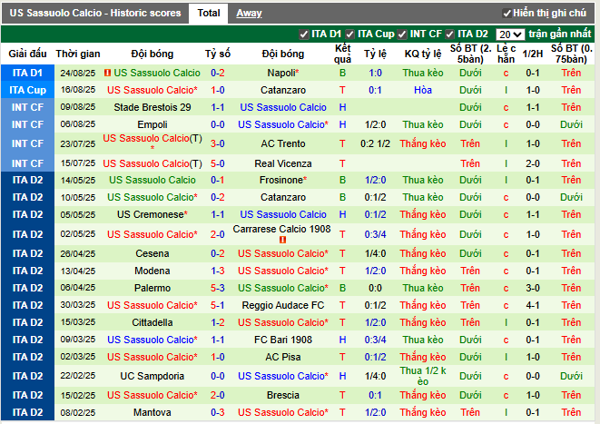Open the 0-3 score of Mantova match
This screenshot has height=424, width=600.
pos(217,412)
